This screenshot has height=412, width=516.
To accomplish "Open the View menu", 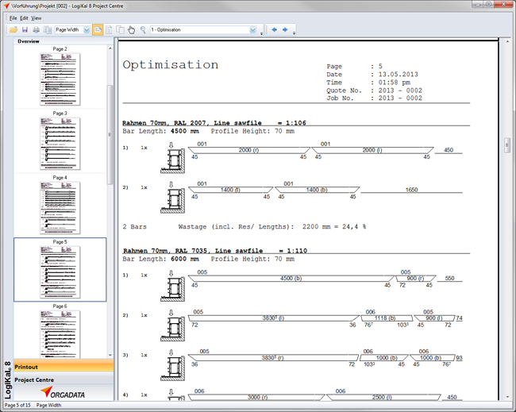I will (37, 18).
